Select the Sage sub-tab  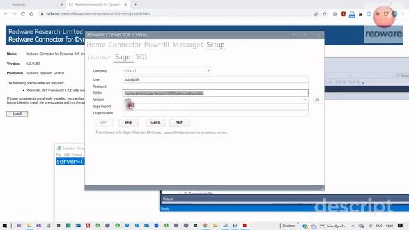coord(123,57)
